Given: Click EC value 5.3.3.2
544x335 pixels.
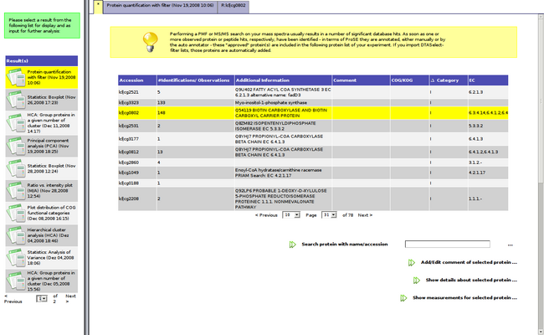Looking at the screenshot, I should point(475,126).
